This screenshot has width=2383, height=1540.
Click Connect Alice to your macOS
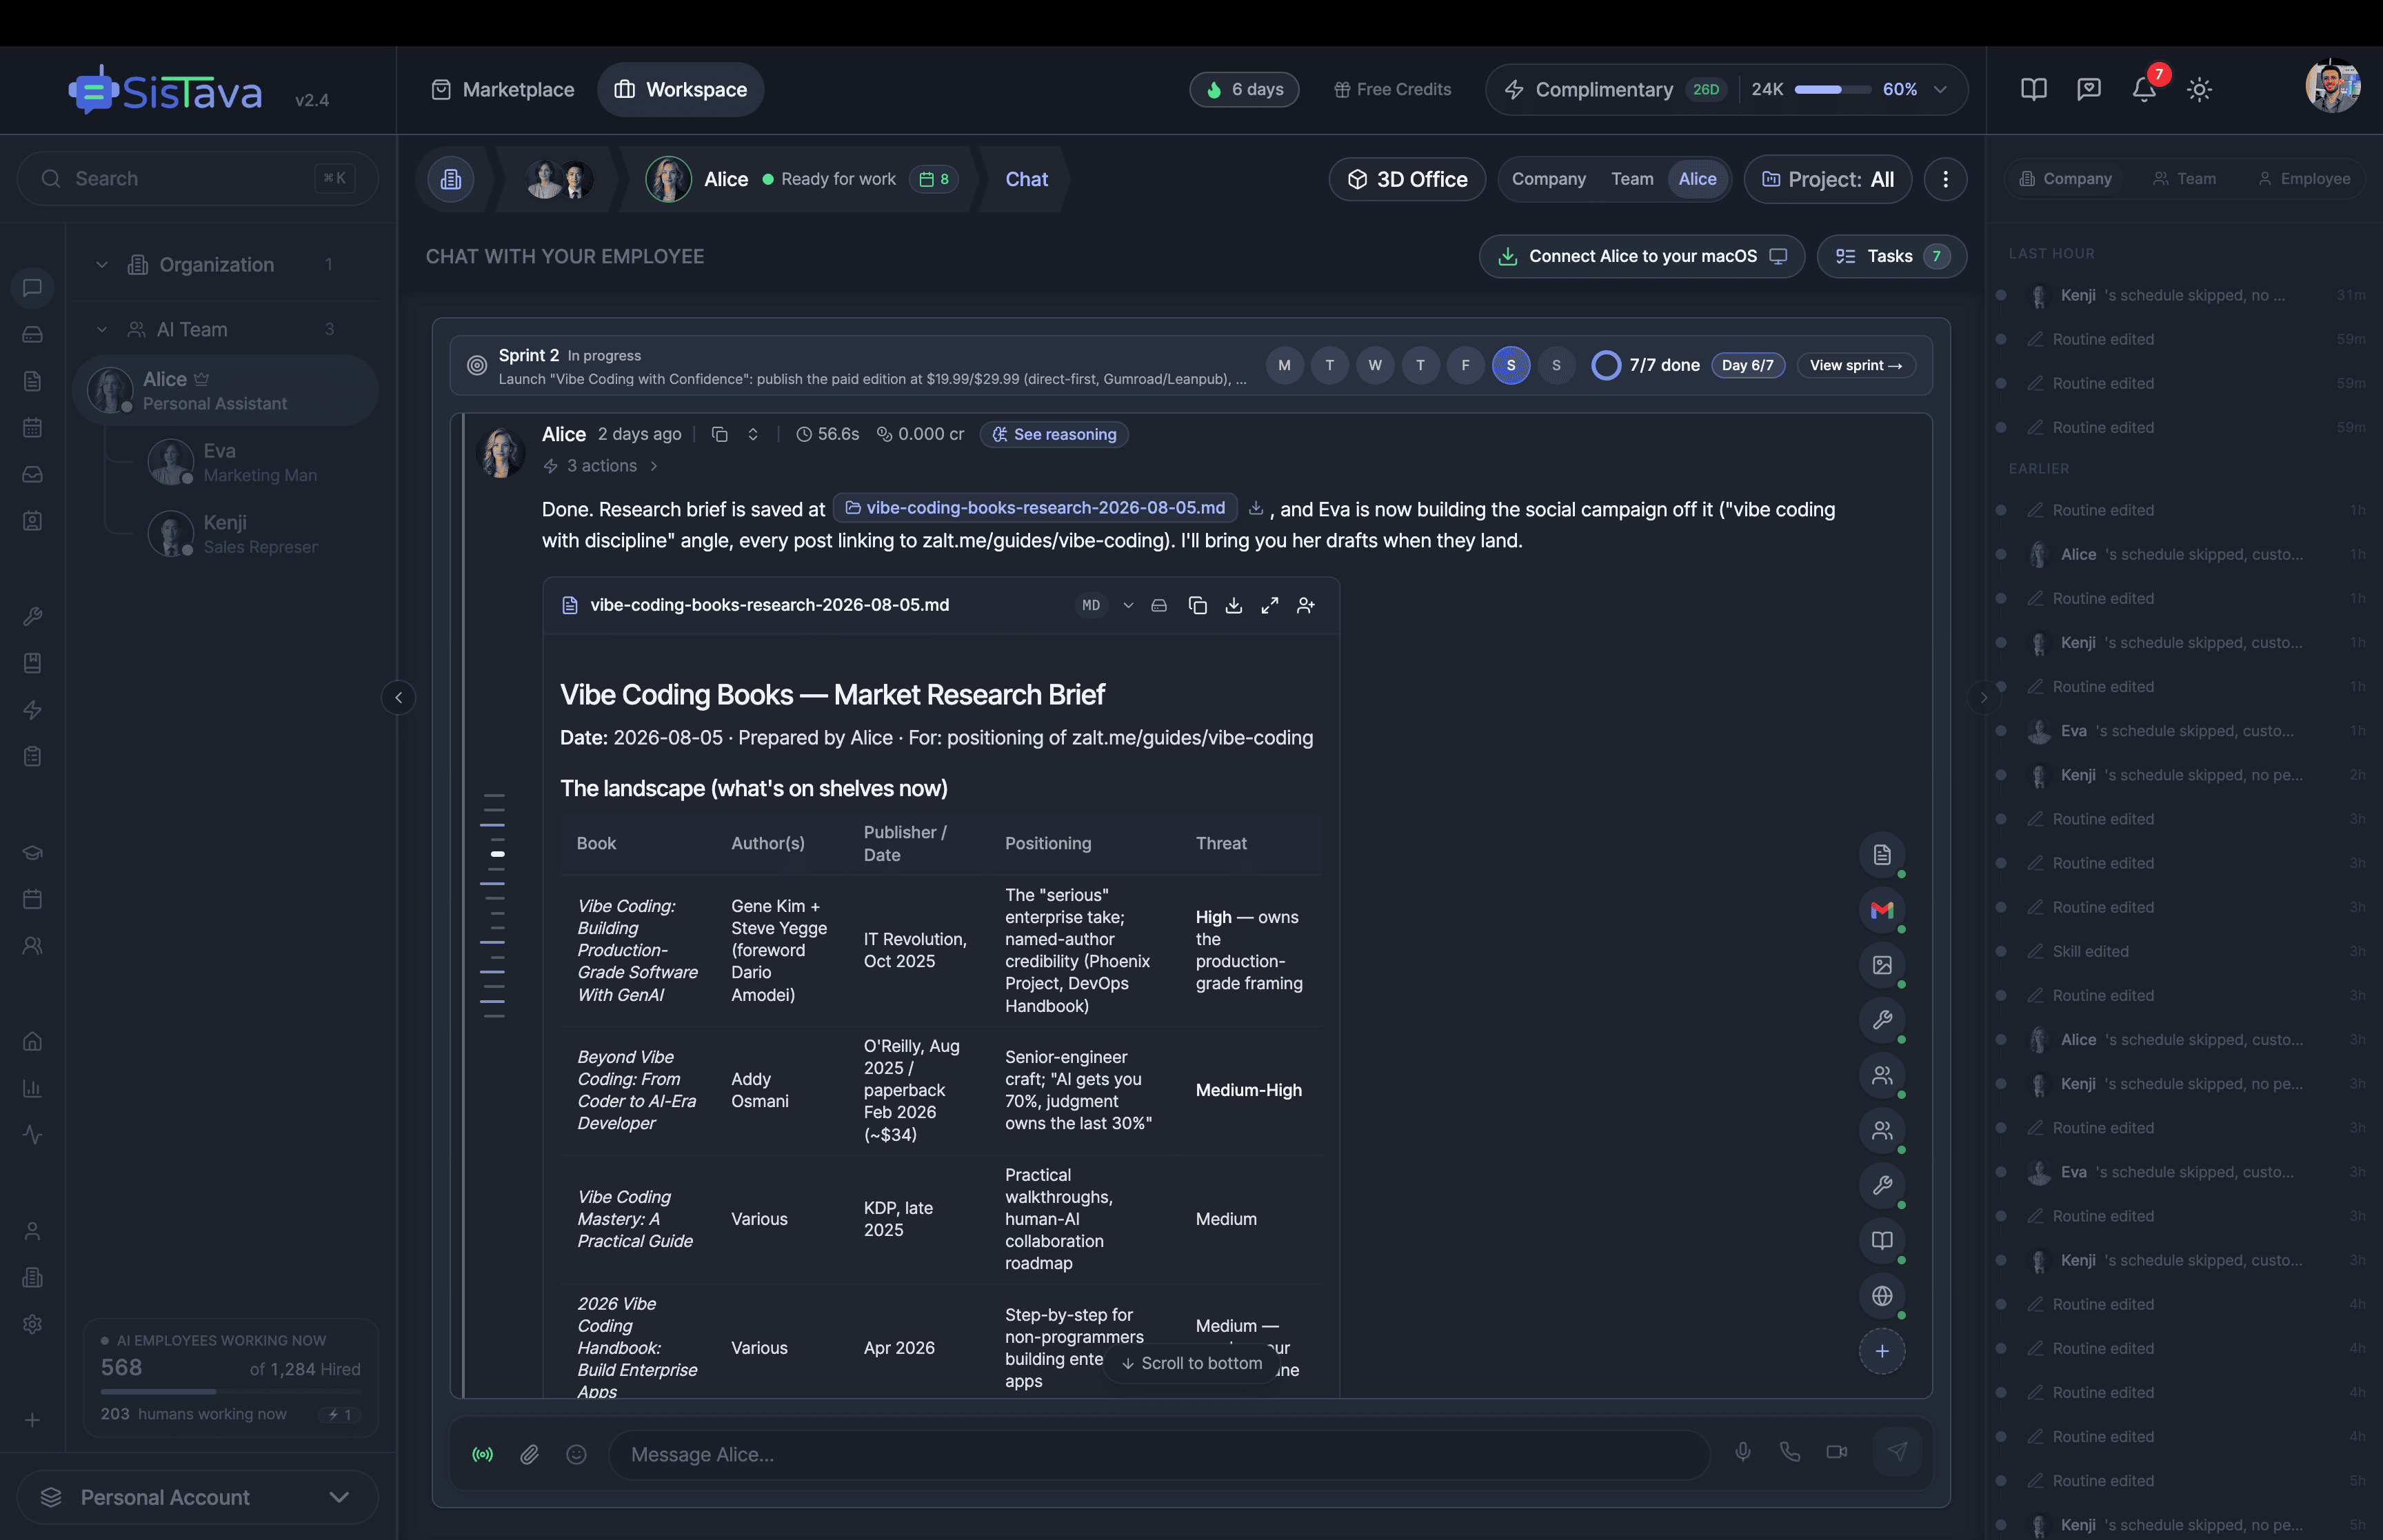pyautogui.click(x=1642, y=256)
